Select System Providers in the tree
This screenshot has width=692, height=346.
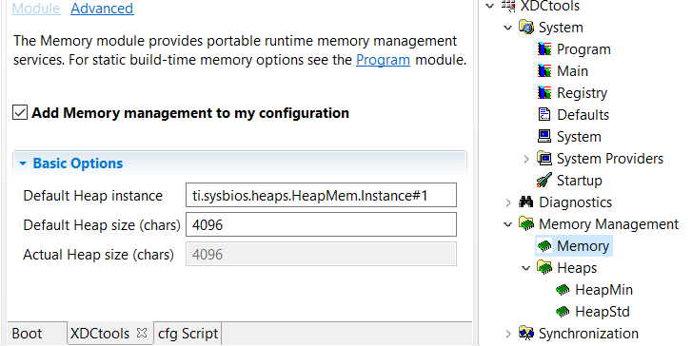coord(610,159)
